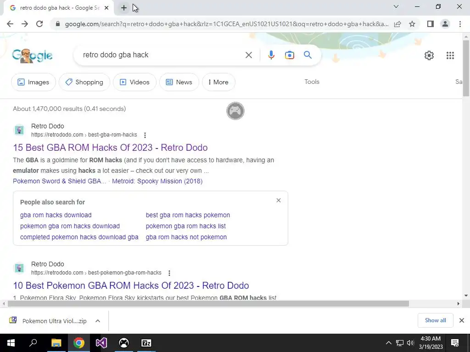Switch to the Images results tab
This screenshot has height=352, width=470.
(33, 82)
